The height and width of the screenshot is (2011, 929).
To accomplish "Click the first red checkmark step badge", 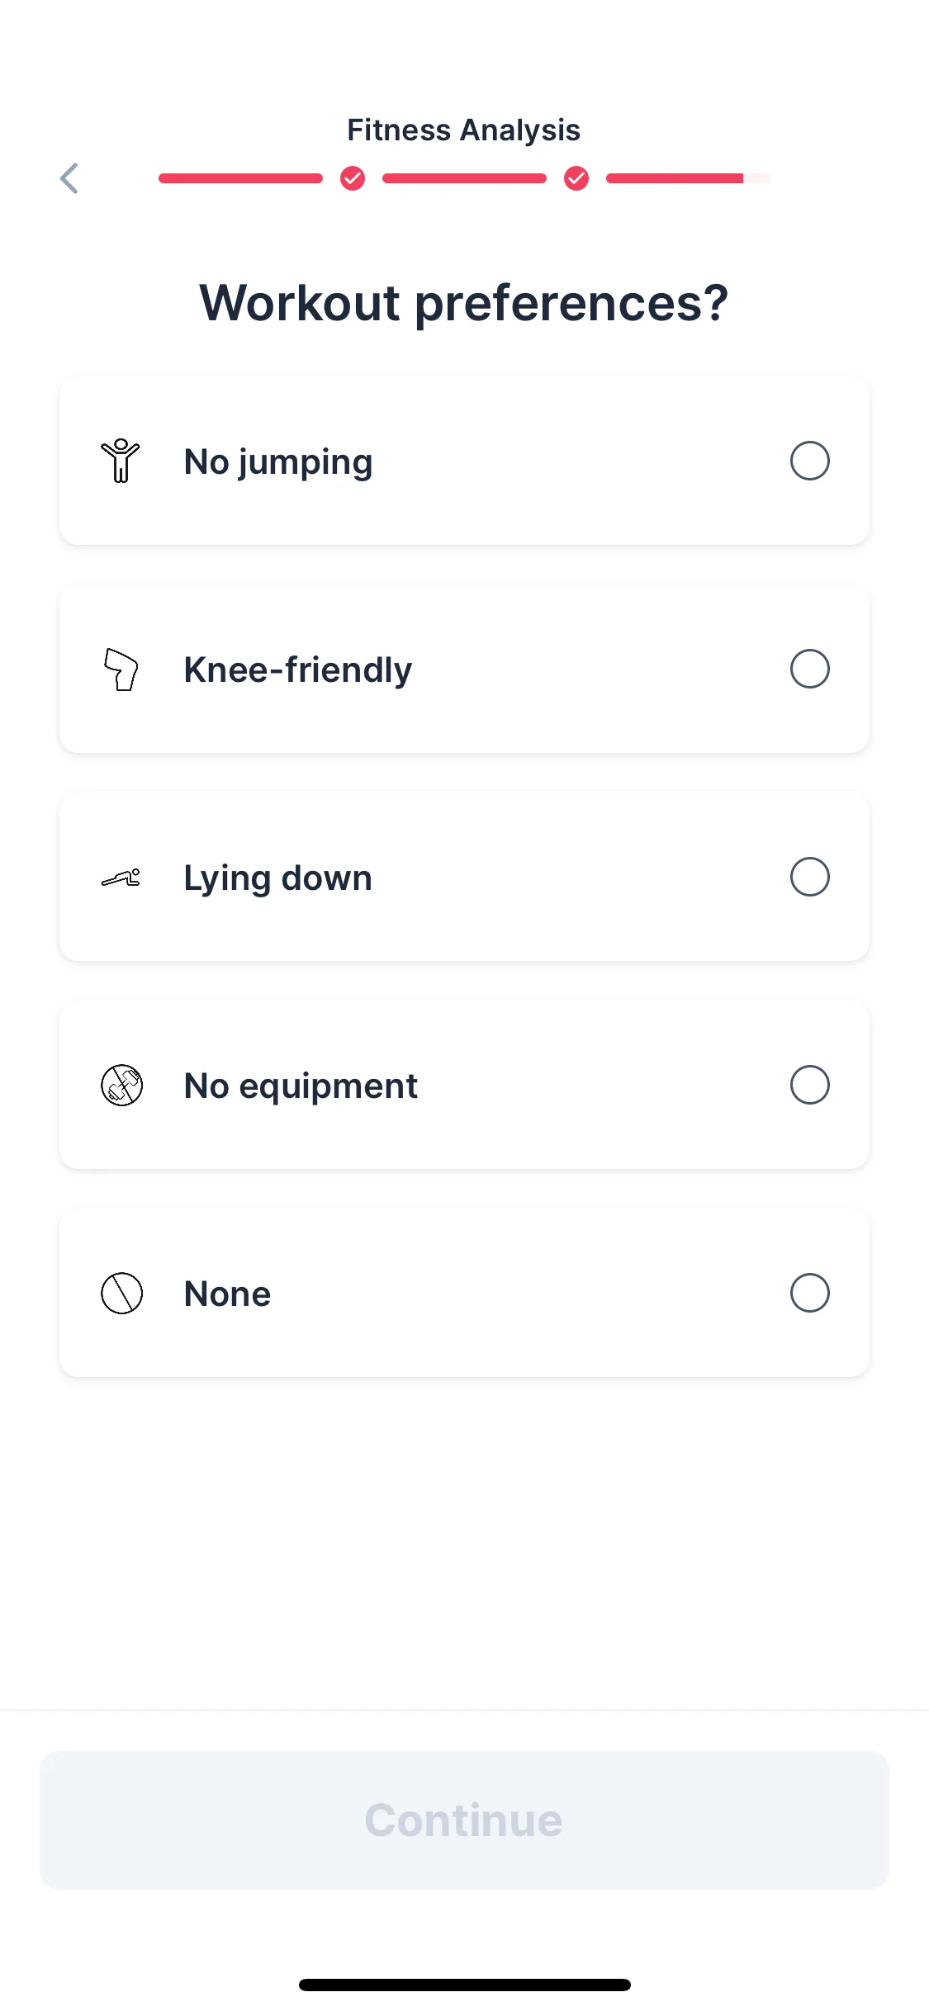I will click(x=353, y=178).
